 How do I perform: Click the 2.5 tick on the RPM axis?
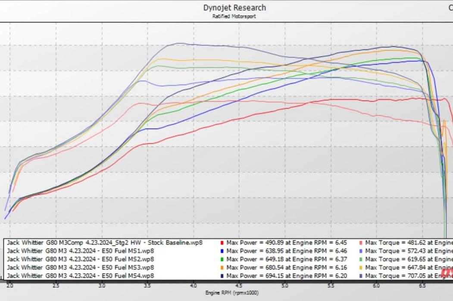coord(56,286)
